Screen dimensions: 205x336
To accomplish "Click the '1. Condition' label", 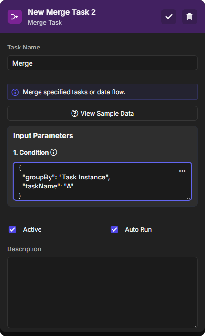I will tap(31, 152).
